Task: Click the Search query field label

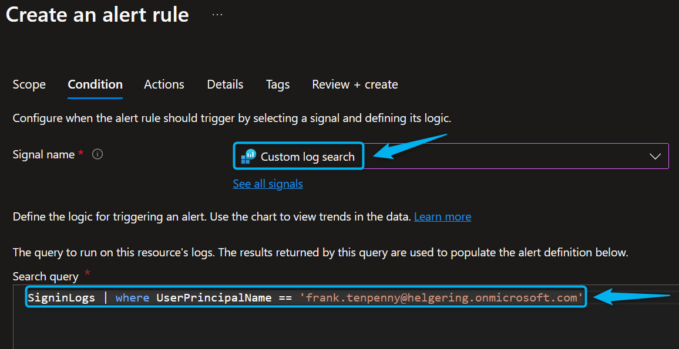Action: [45, 276]
